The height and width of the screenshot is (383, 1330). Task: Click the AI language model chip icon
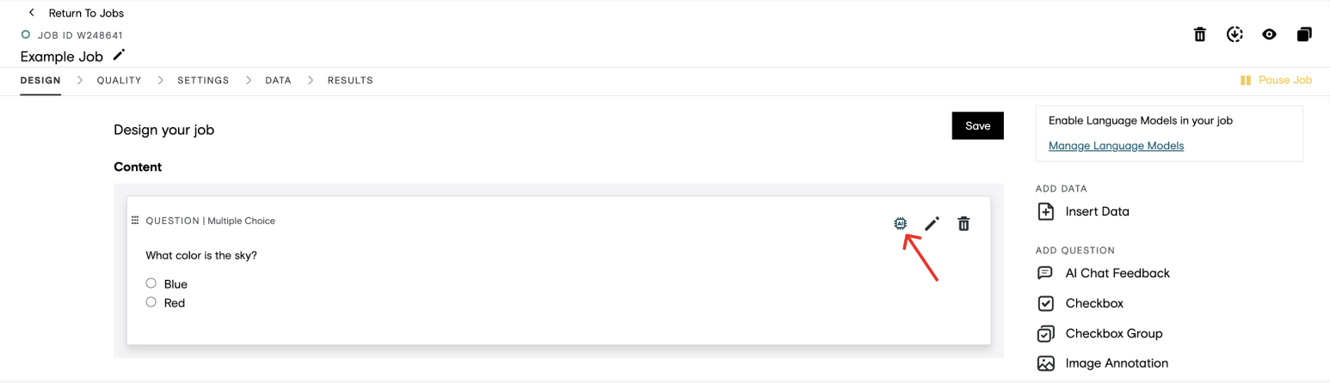tap(900, 223)
